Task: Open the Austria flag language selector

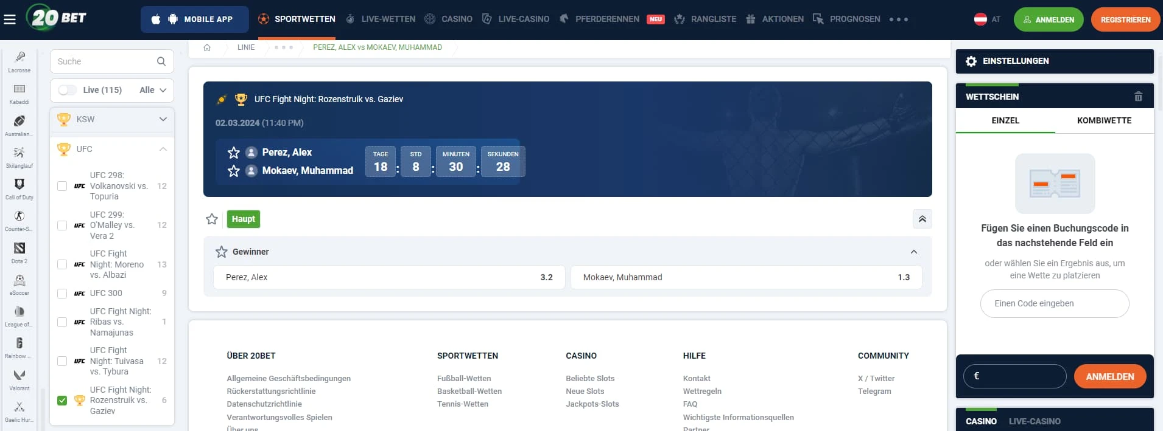Action: pyautogui.click(x=987, y=19)
